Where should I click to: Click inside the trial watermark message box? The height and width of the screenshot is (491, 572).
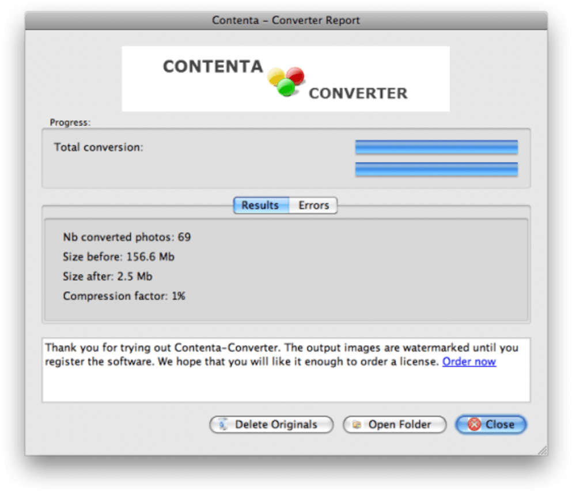coord(286,383)
